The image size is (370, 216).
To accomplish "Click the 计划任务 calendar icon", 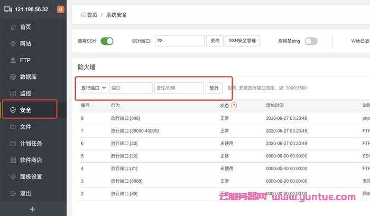I will (x=13, y=143).
